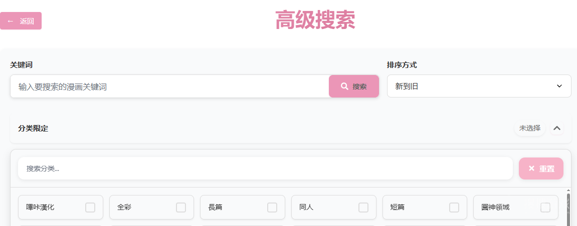Click the dropdown arrow in 排序方式 box

point(559,86)
